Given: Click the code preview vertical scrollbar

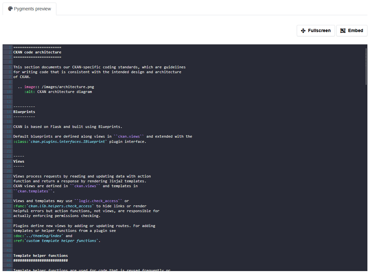Looking at the screenshot, I should click(x=366, y=66).
